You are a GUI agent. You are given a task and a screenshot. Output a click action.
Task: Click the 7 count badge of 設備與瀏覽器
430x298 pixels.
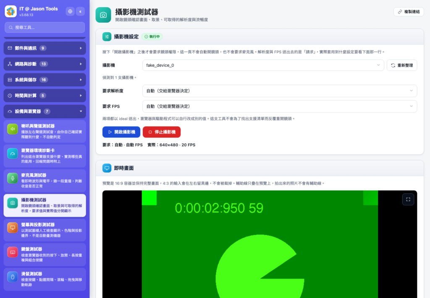pos(47,111)
